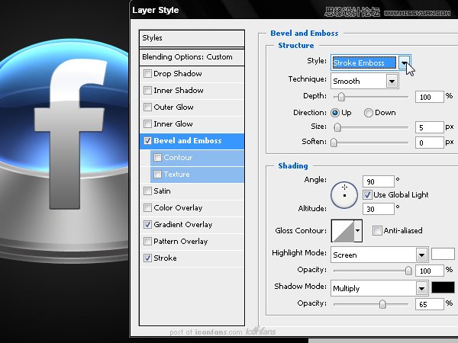Click the Depth value field
This screenshot has height=343, width=458.
tap(429, 97)
